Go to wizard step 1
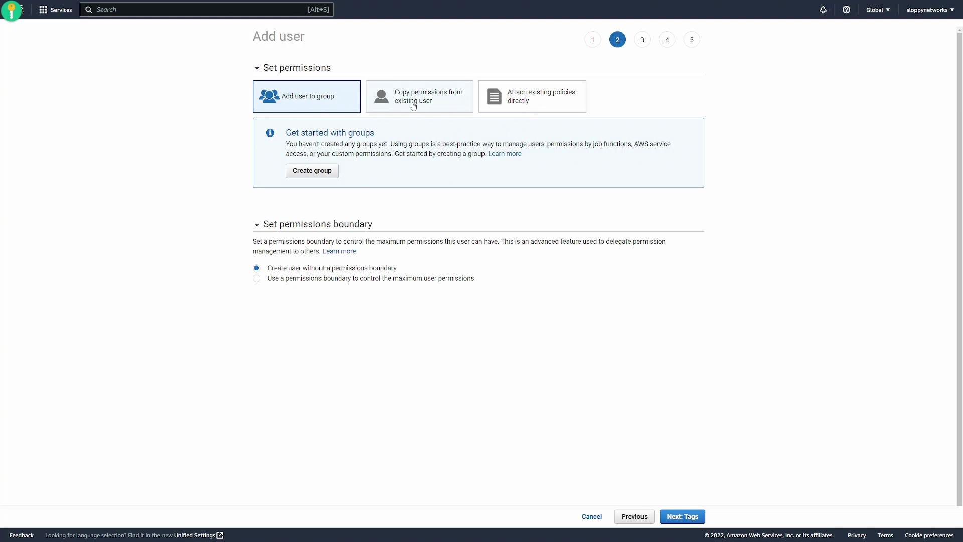The image size is (963, 542). pos(593,40)
